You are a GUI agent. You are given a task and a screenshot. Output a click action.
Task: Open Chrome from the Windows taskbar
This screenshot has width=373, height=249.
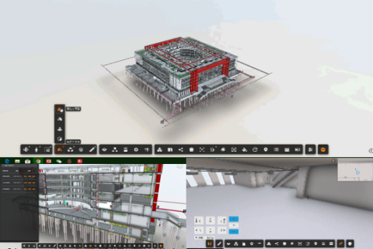[x=38, y=161]
